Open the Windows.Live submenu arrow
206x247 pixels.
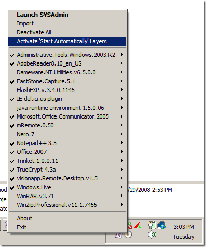click(122, 187)
